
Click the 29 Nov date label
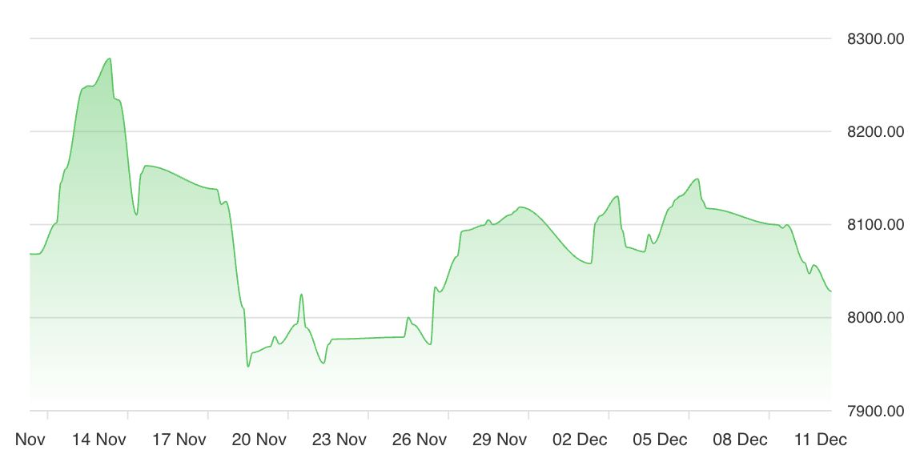500,440
